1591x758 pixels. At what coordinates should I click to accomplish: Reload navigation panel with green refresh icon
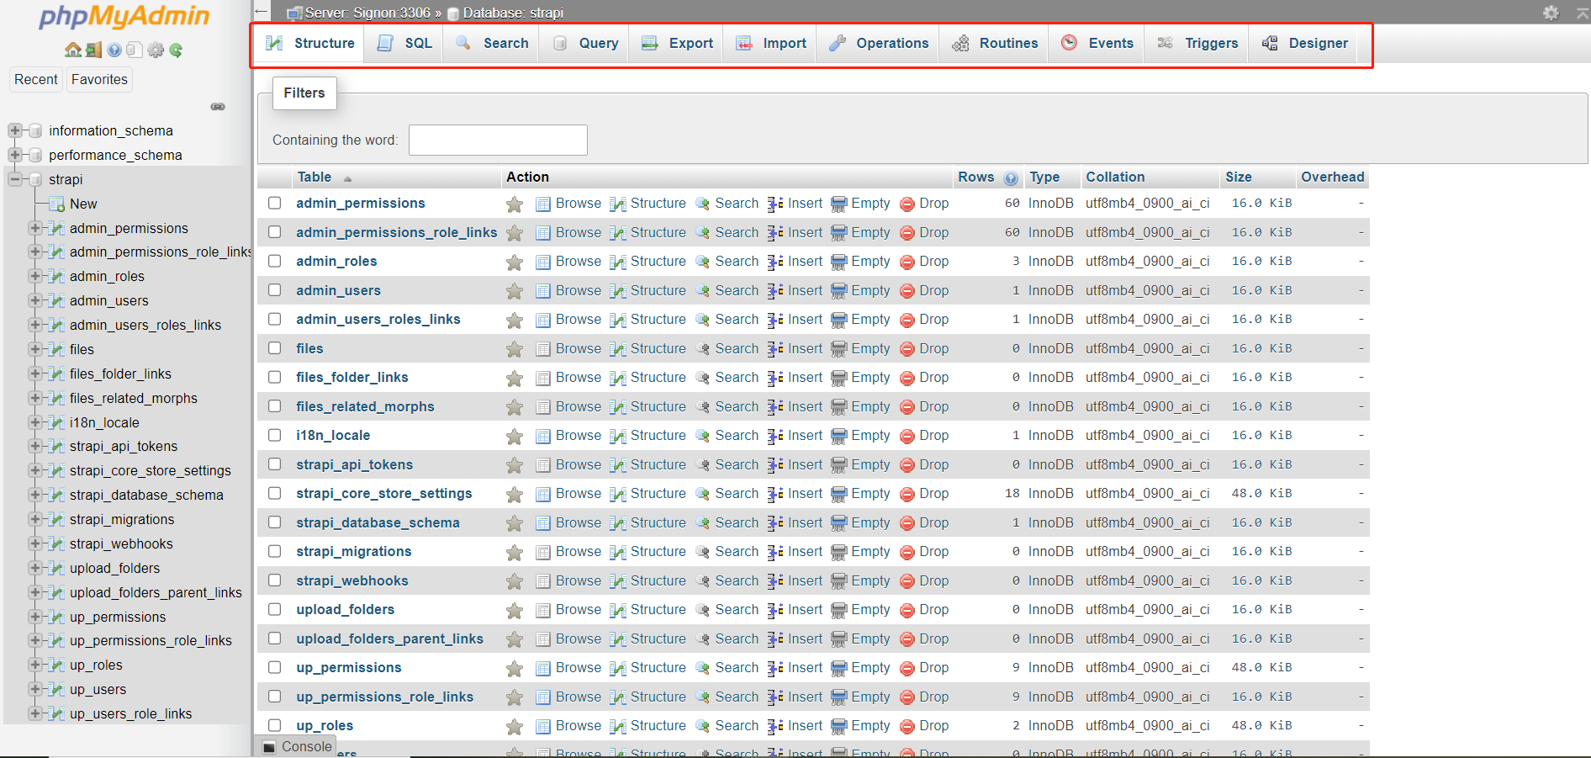point(176,50)
